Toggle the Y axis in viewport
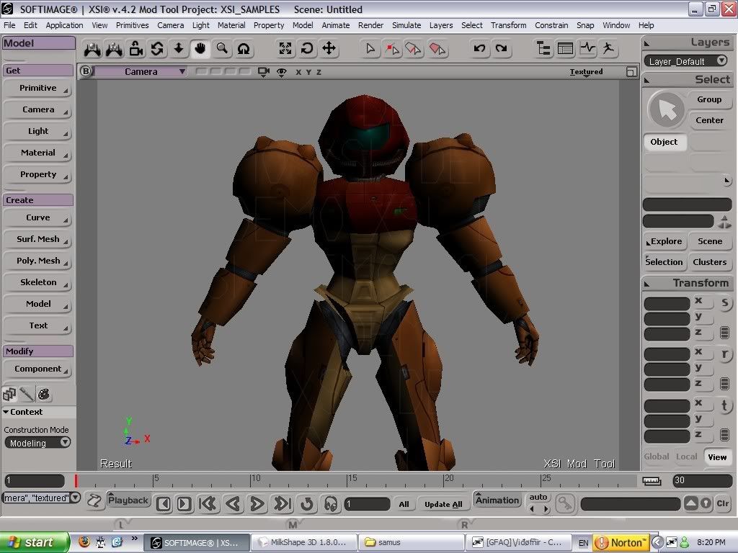Viewport: 738px width, 553px height. coord(308,72)
